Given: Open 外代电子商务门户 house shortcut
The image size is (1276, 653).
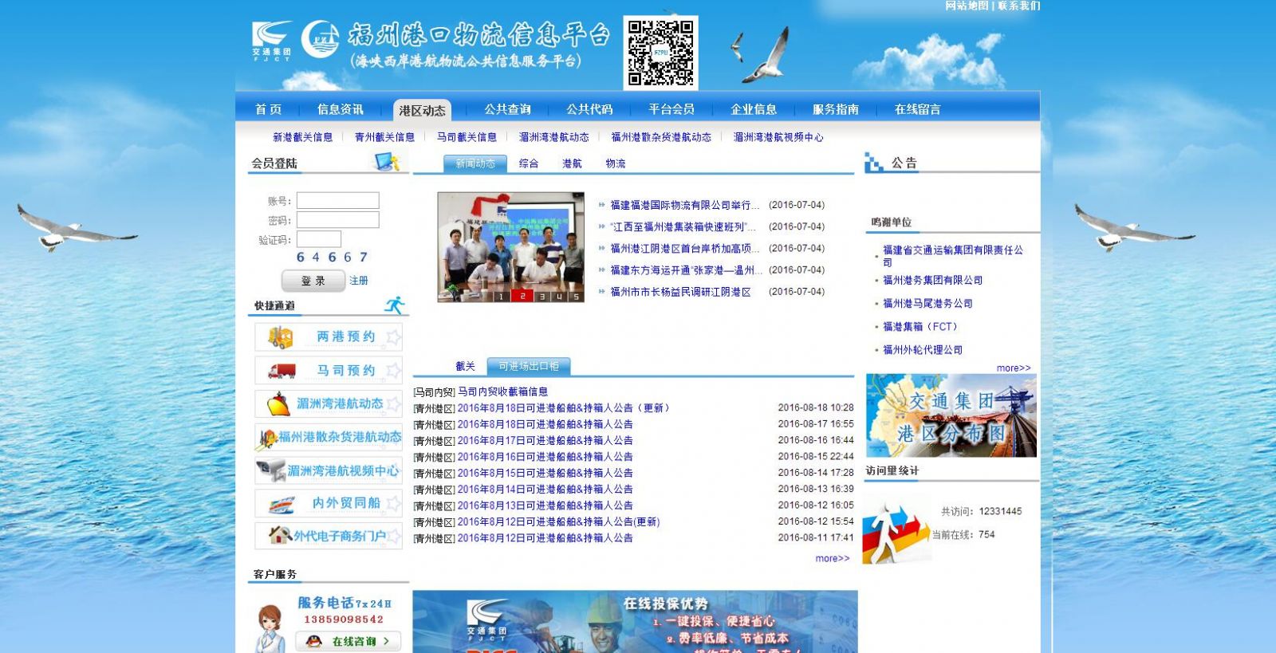Looking at the screenshot, I should pos(329,537).
